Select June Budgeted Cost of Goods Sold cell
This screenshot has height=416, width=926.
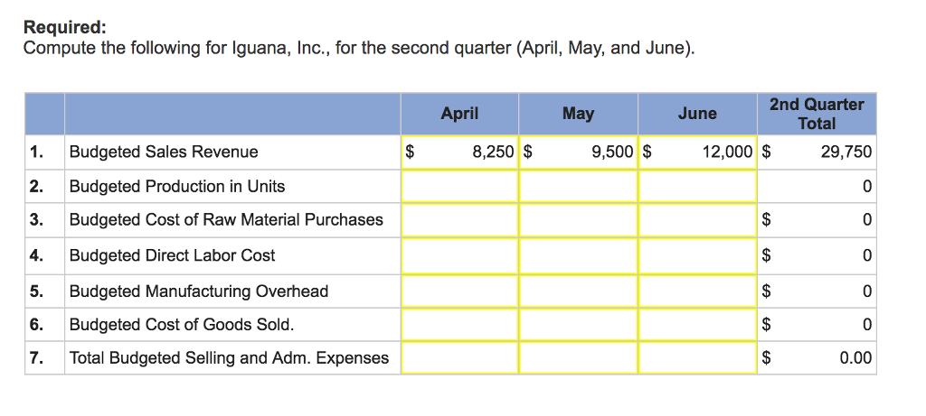click(x=697, y=324)
